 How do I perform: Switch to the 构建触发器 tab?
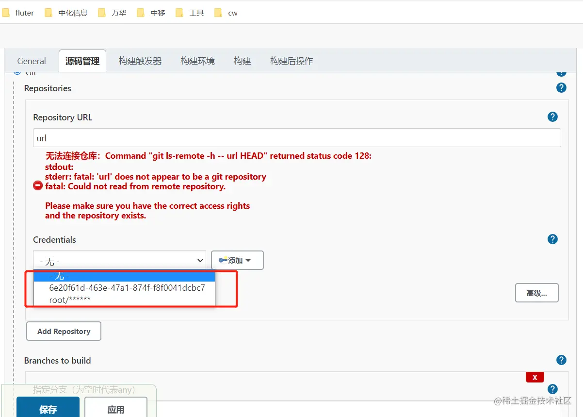pos(140,61)
